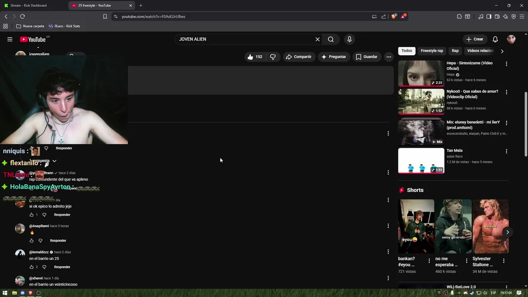Click the Crear button

coord(474,39)
